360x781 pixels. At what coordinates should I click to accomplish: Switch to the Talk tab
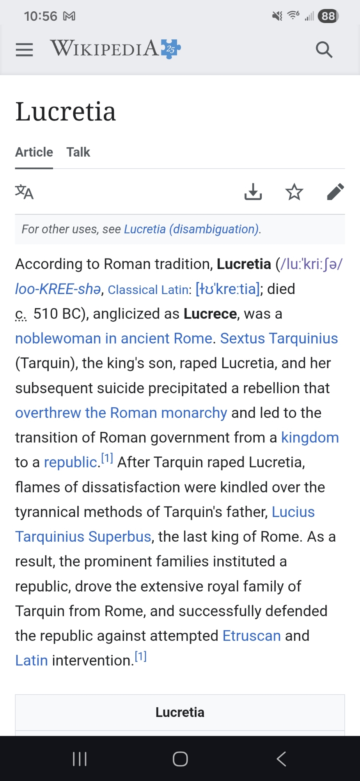(78, 152)
